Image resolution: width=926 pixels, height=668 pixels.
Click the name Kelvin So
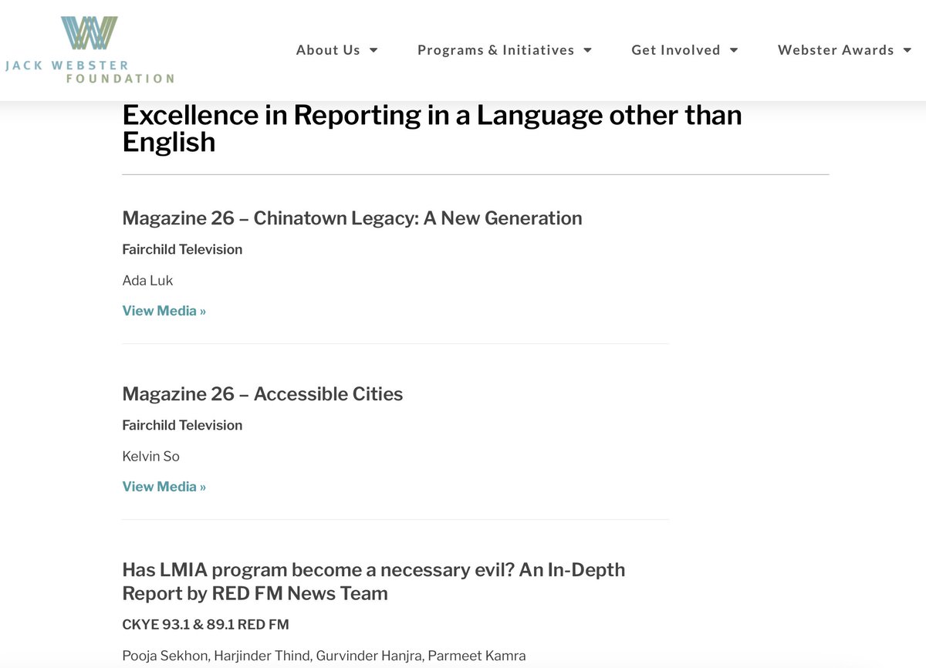click(x=150, y=456)
